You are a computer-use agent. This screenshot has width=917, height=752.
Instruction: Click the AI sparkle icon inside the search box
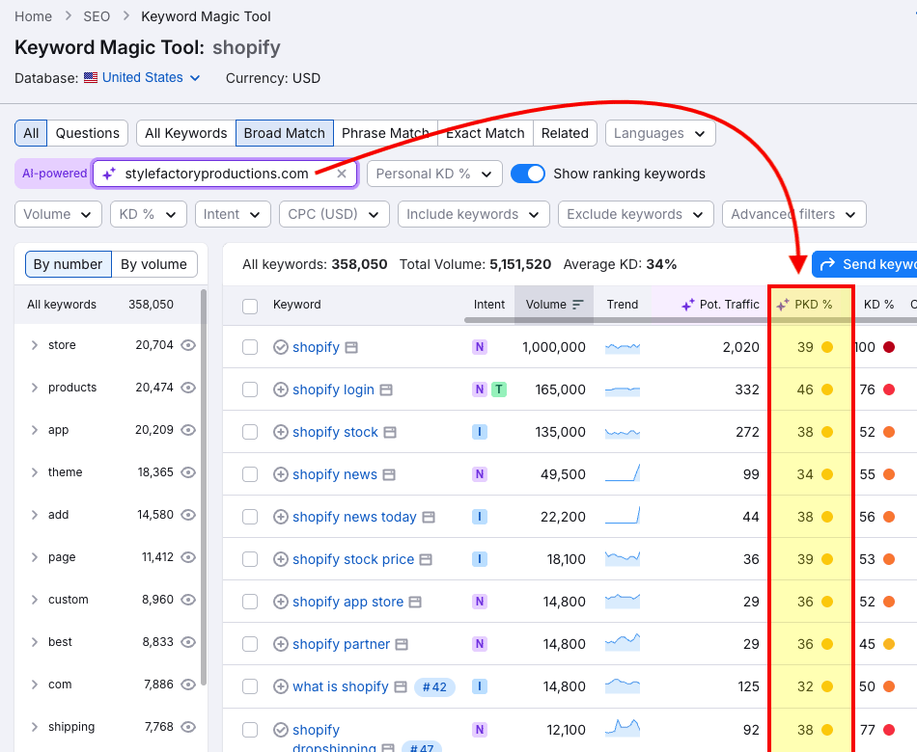(108, 174)
